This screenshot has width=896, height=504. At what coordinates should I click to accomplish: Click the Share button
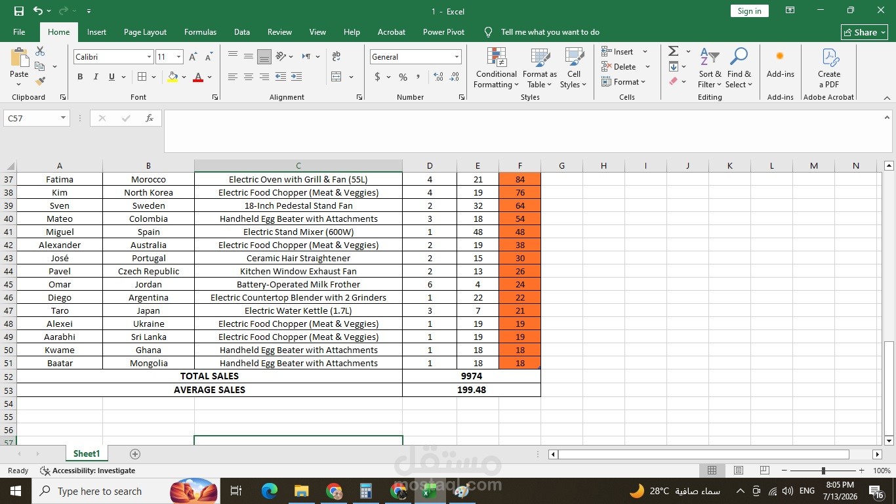tap(865, 32)
